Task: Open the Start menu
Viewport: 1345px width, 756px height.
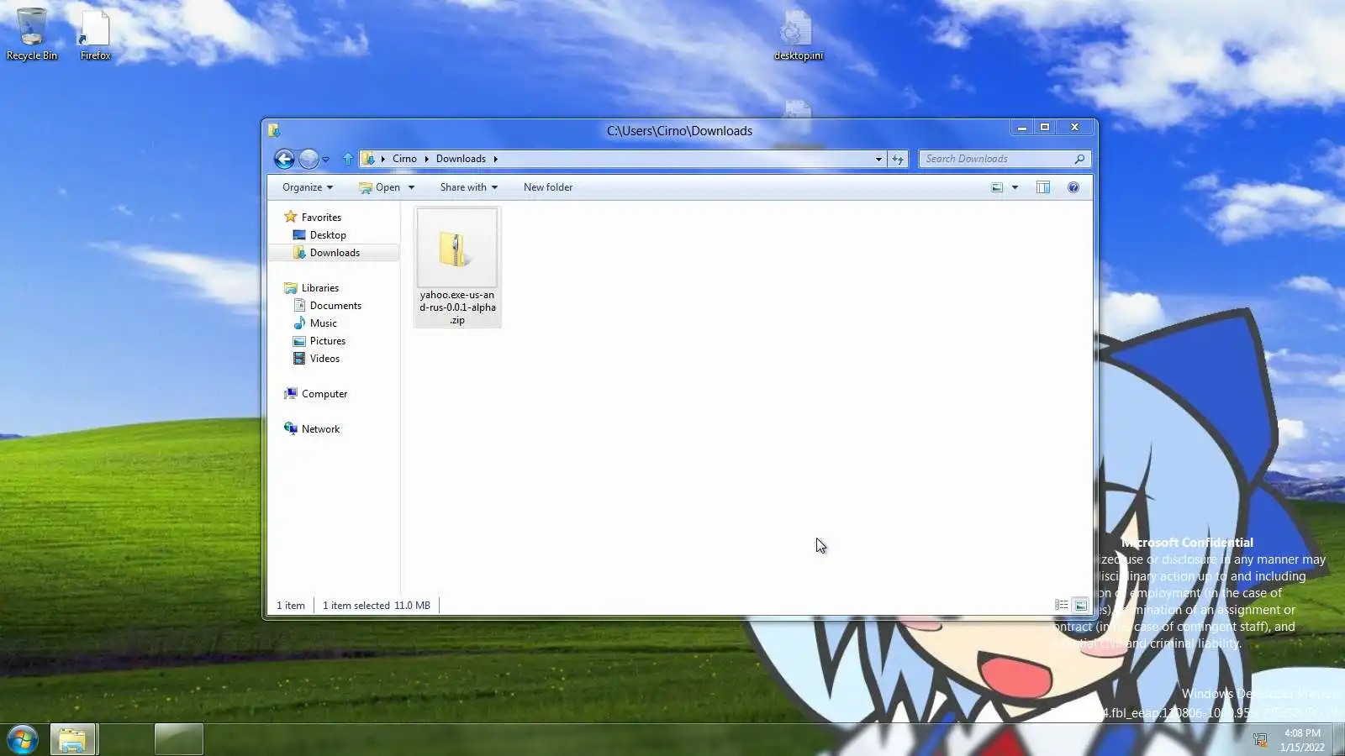Action: point(23,740)
